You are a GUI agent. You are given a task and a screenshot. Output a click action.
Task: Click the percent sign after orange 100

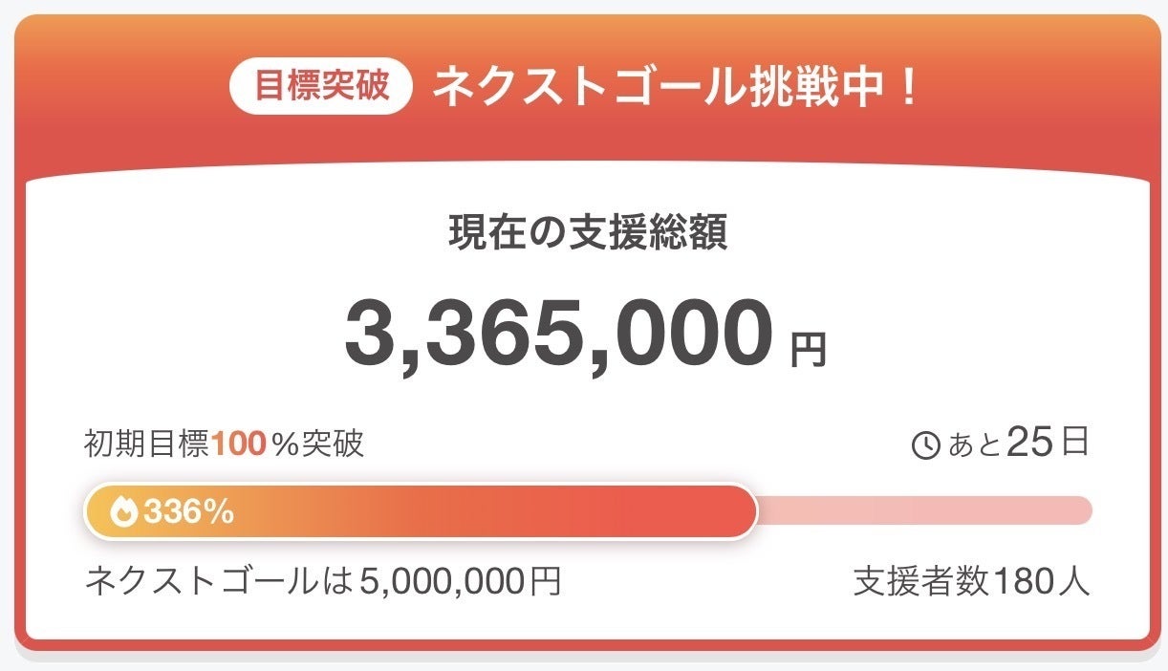pyautogui.click(x=286, y=444)
